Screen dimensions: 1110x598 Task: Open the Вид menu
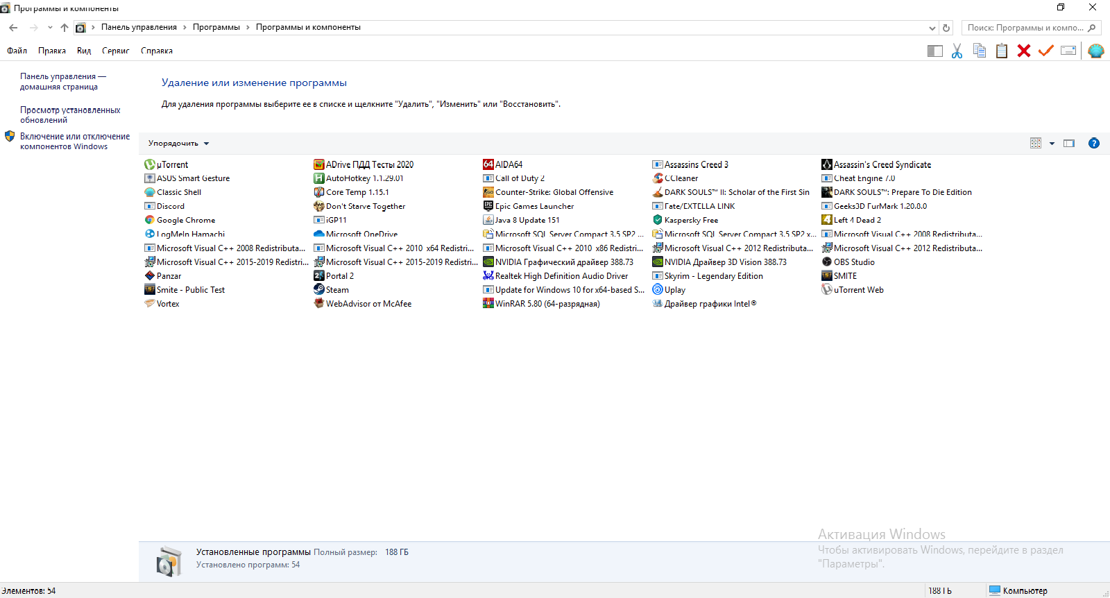click(84, 51)
